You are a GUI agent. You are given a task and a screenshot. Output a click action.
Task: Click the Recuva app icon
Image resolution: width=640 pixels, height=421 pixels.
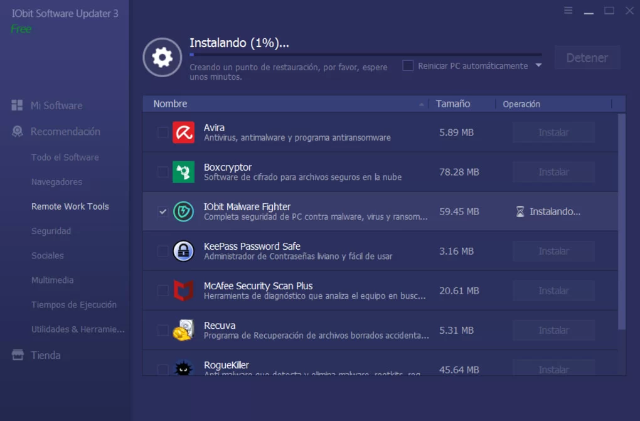pos(183,331)
